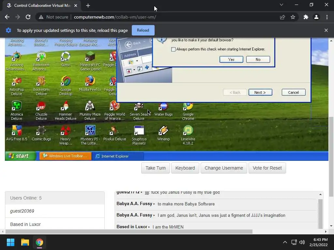Click Vote for Reset button
Image resolution: width=334 pixels, height=250 pixels.
(x=267, y=168)
